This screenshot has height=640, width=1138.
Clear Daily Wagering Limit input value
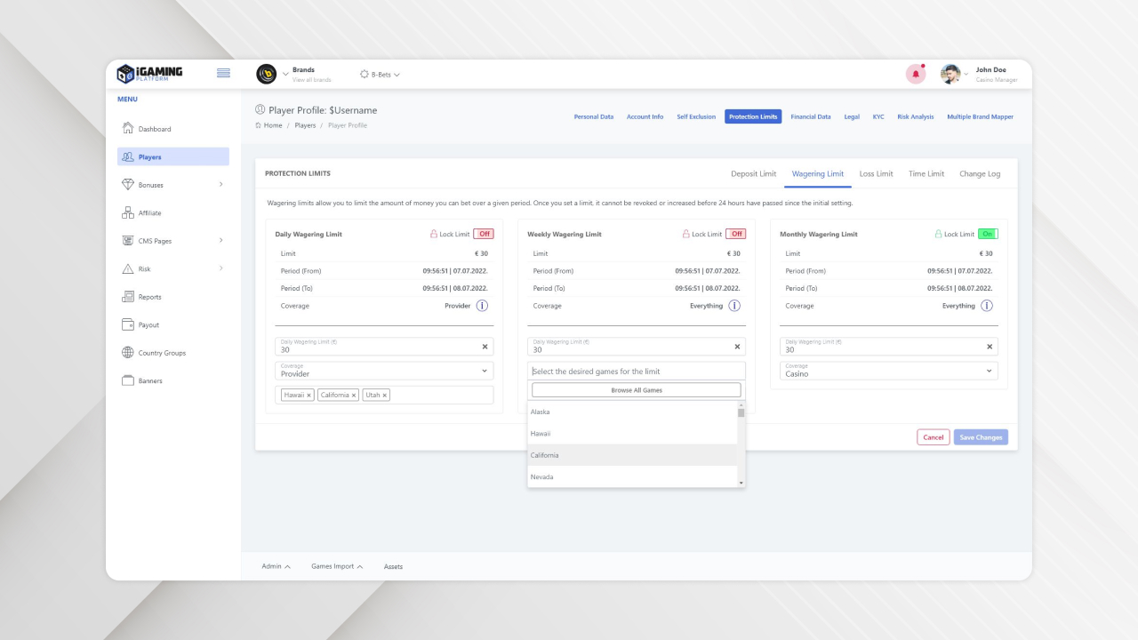click(485, 347)
